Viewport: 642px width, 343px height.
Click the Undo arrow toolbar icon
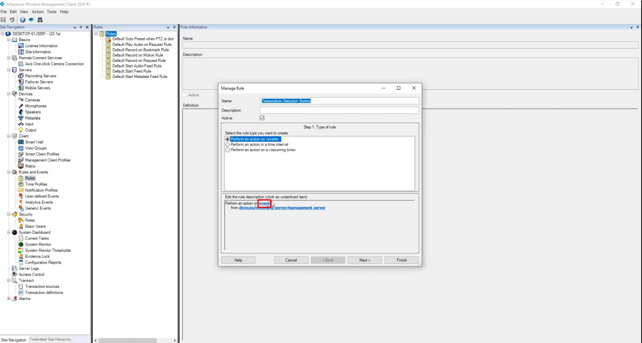pyautogui.click(x=12, y=20)
